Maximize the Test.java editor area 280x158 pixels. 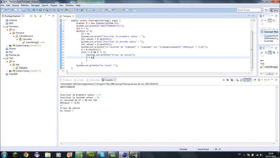point(253,16)
